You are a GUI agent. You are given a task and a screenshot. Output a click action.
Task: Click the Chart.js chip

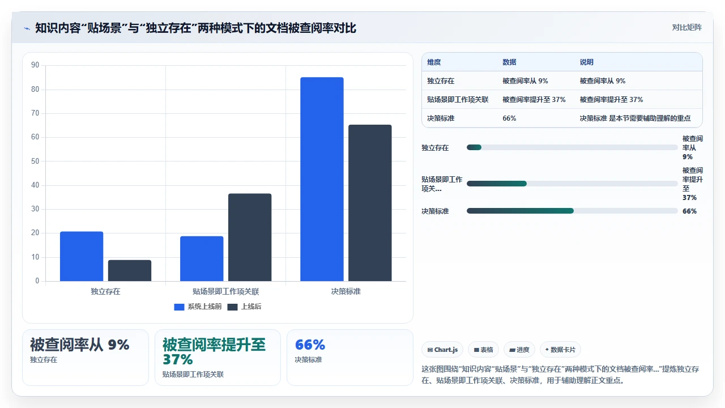click(x=443, y=350)
